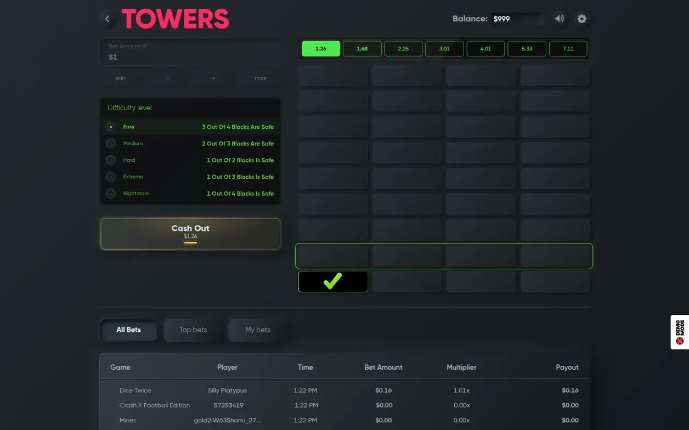Click the Mines game name
This screenshot has height=430, width=689.
tap(128, 420)
